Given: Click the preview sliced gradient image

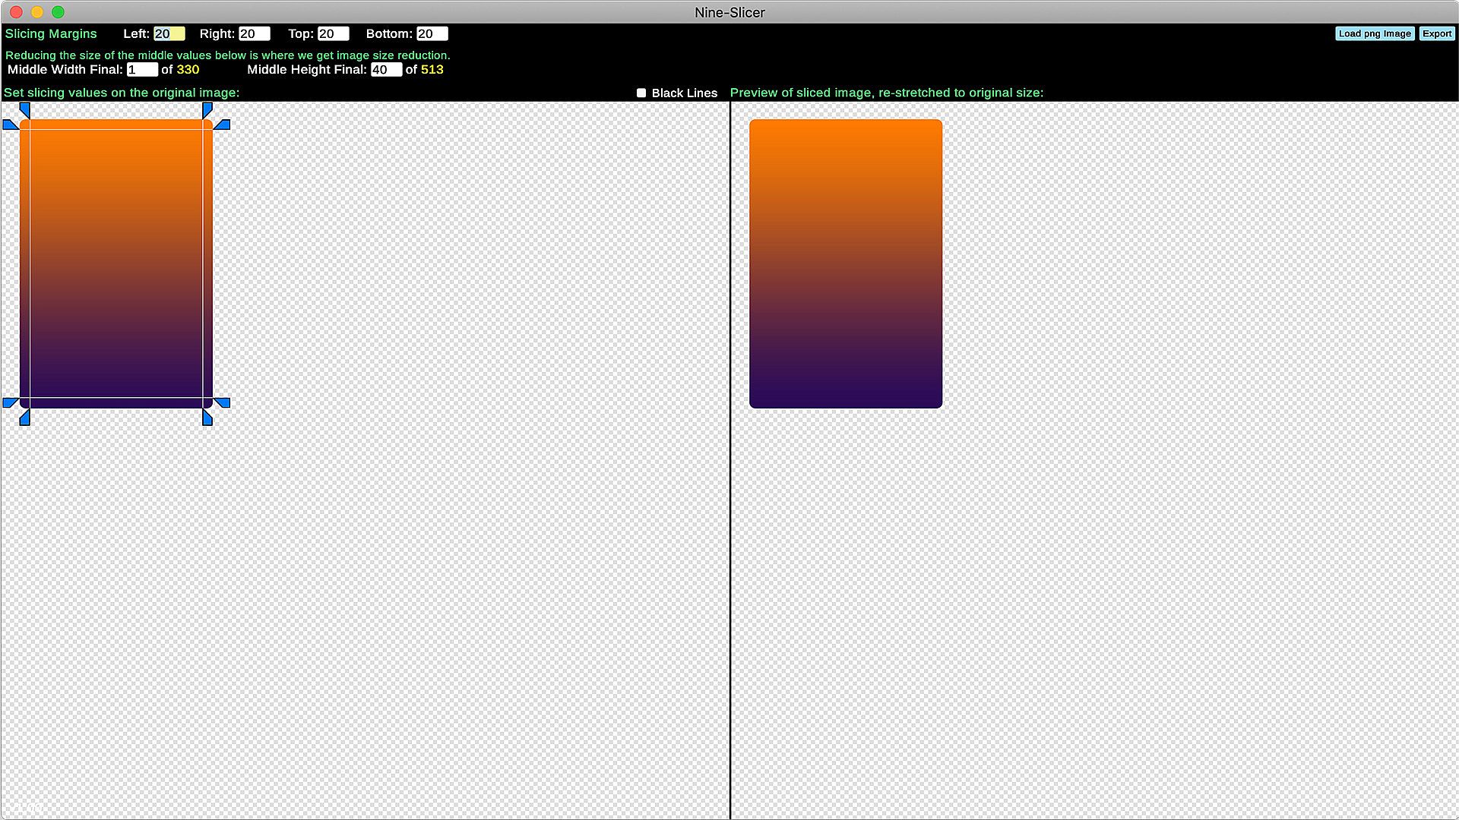Looking at the screenshot, I should (x=845, y=263).
